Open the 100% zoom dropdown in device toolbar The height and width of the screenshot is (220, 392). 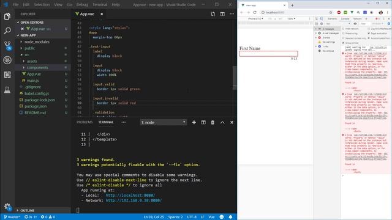[x=291, y=19]
